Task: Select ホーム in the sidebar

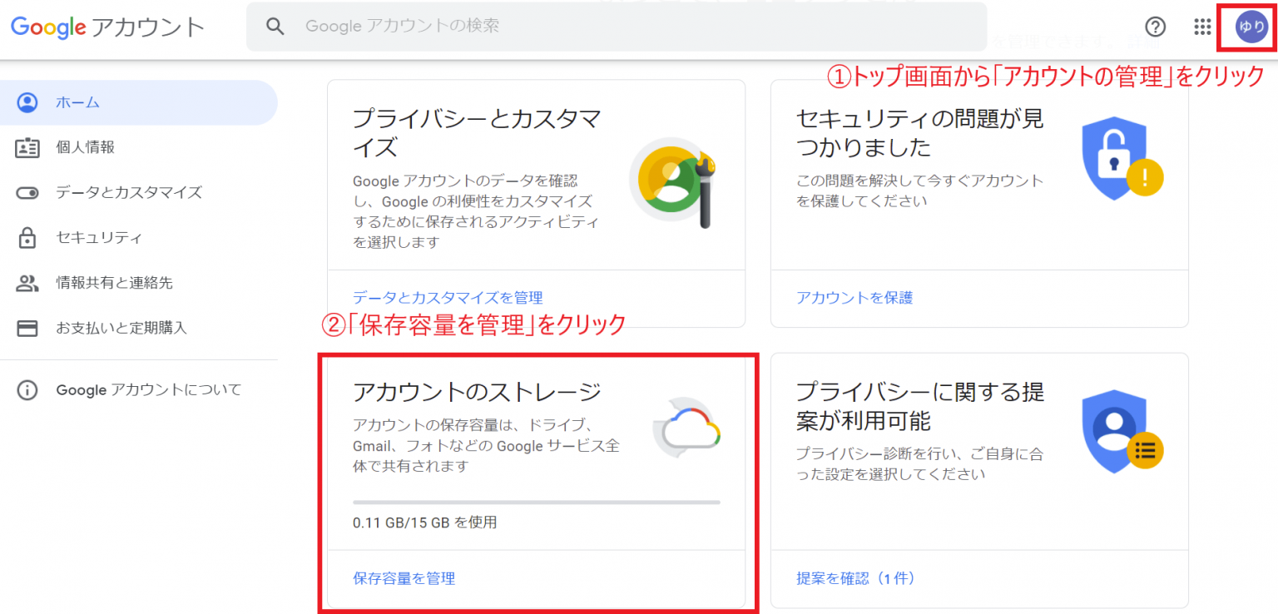Action: (x=77, y=102)
